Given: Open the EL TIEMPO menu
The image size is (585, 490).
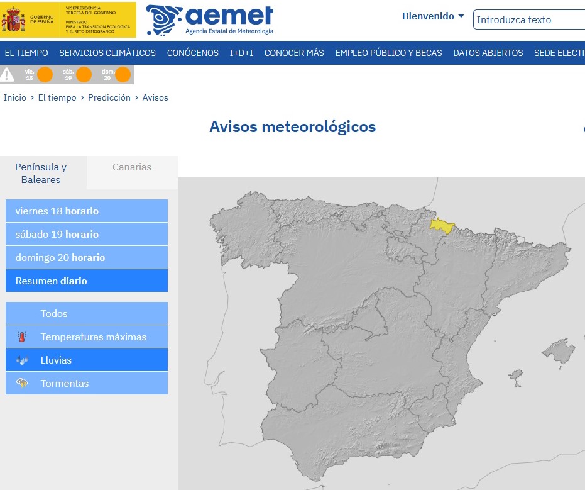Looking at the screenshot, I should 26,53.
